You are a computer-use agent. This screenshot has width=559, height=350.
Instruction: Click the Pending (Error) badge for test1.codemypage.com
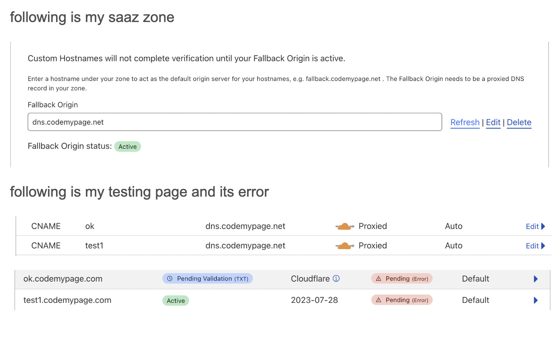[x=402, y=300]
